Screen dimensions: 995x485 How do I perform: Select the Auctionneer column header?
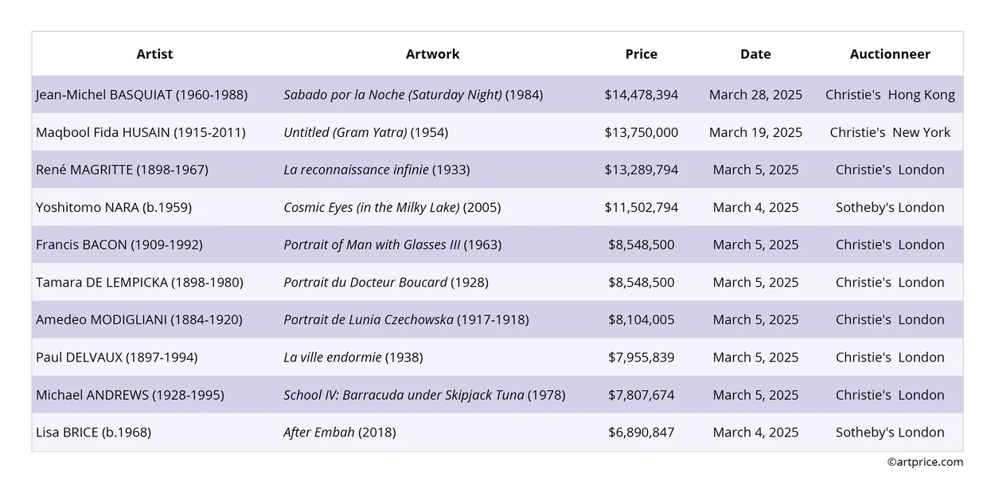pyautogui.click(x=889, y=54)
